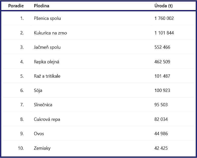Click the rank number 10.
Screen dimensions: 197x158
tap(21, 148)
